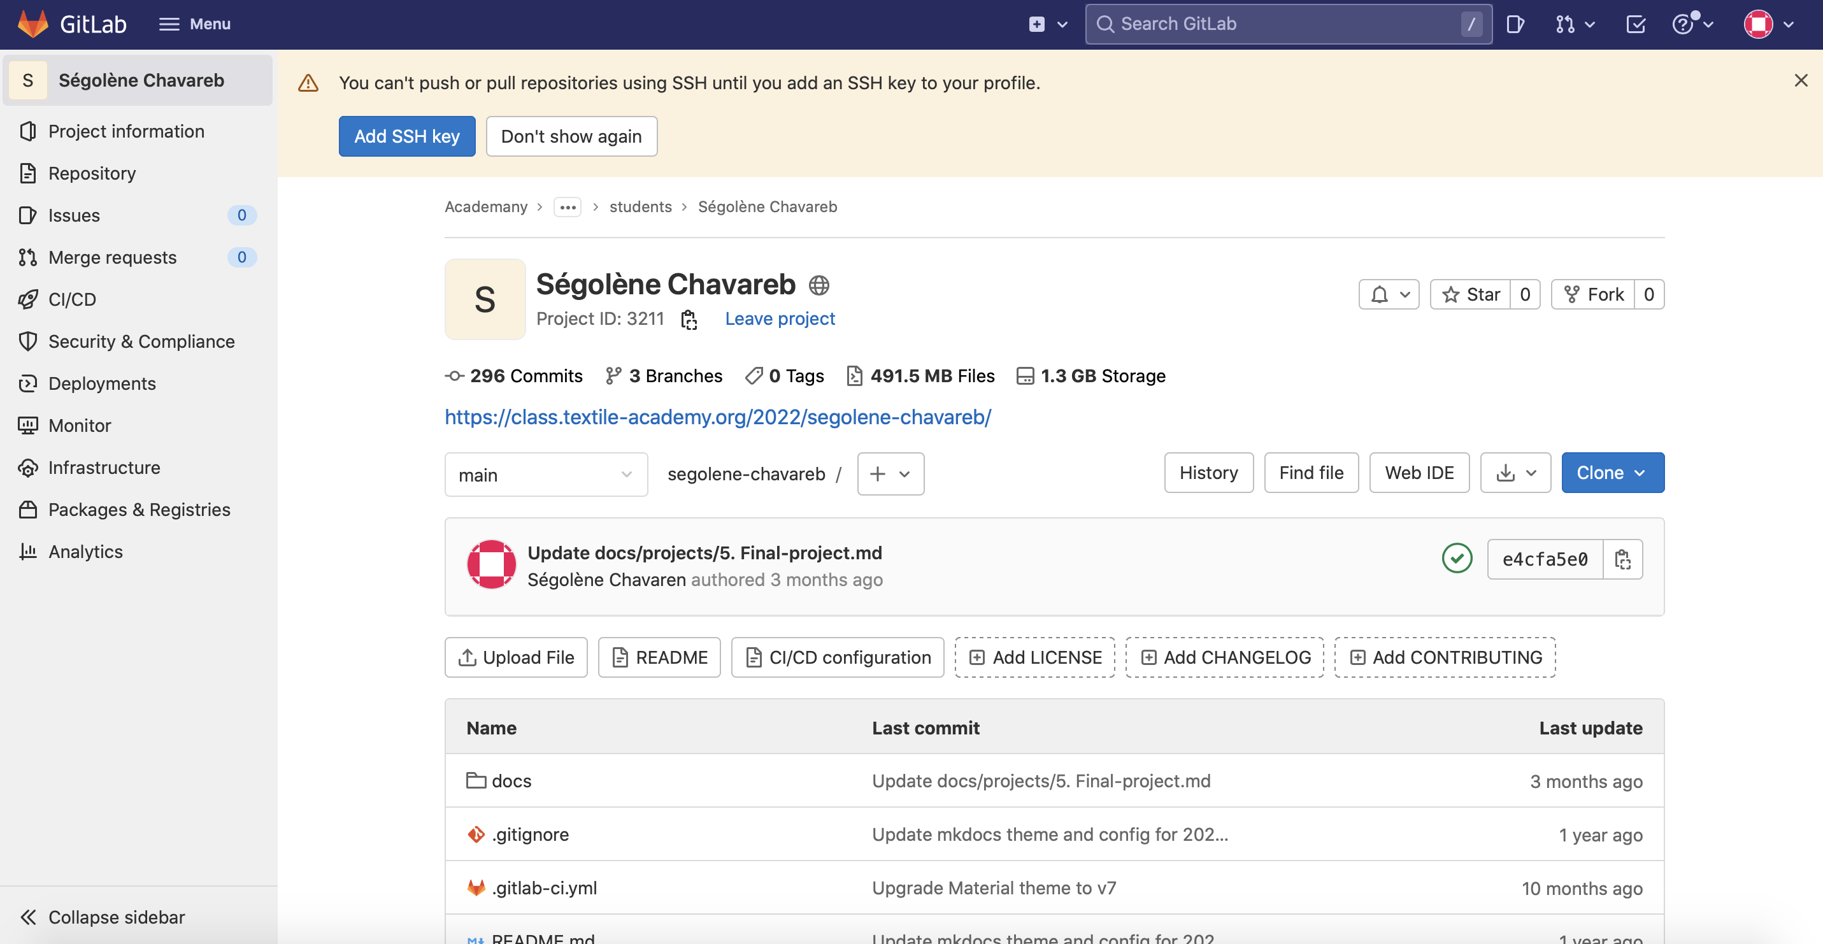This screenshot has height=944, width=1823.
Task: Click the star count 0
Action: point(1525,294)
